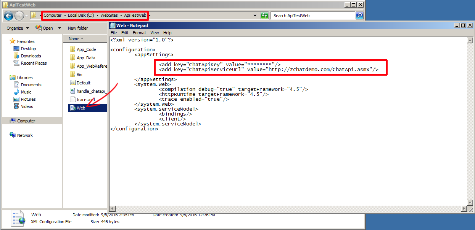
Task: Maximize the Notepad window
Action: click(x=463, y=25)
